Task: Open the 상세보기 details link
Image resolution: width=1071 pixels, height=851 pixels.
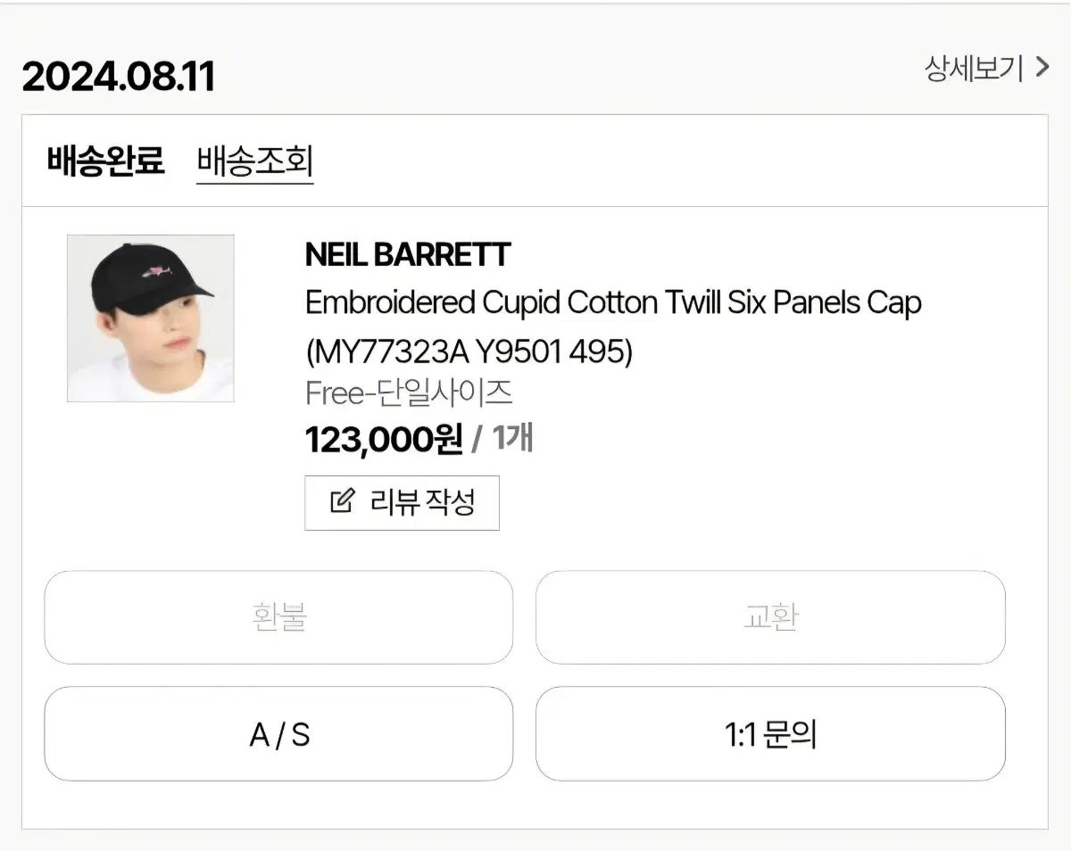Action: 974,68
